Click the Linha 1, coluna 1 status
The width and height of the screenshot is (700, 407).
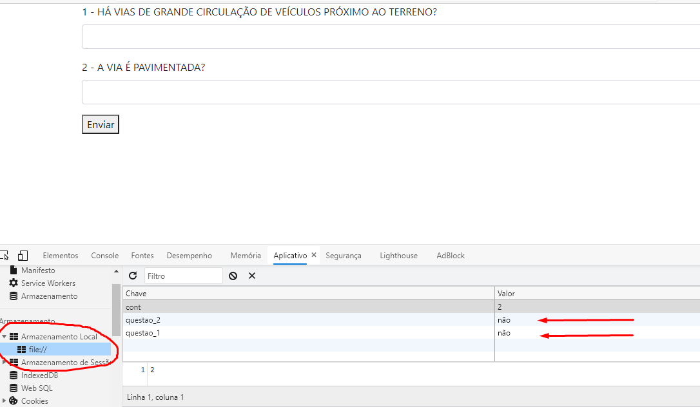(155, 397)
